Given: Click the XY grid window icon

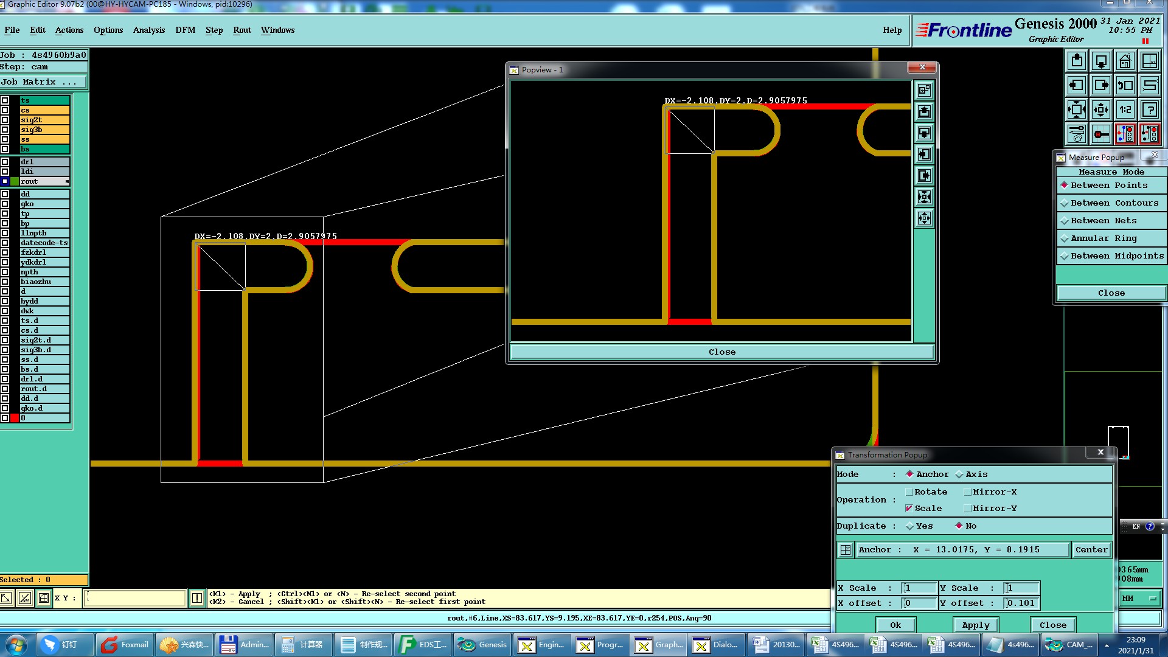Looking at the screenshot, I should point(1149,61).
